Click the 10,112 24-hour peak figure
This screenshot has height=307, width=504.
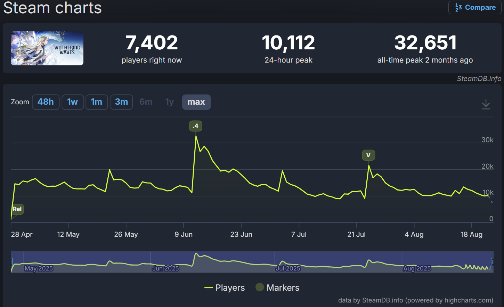[x=288, y=42]
